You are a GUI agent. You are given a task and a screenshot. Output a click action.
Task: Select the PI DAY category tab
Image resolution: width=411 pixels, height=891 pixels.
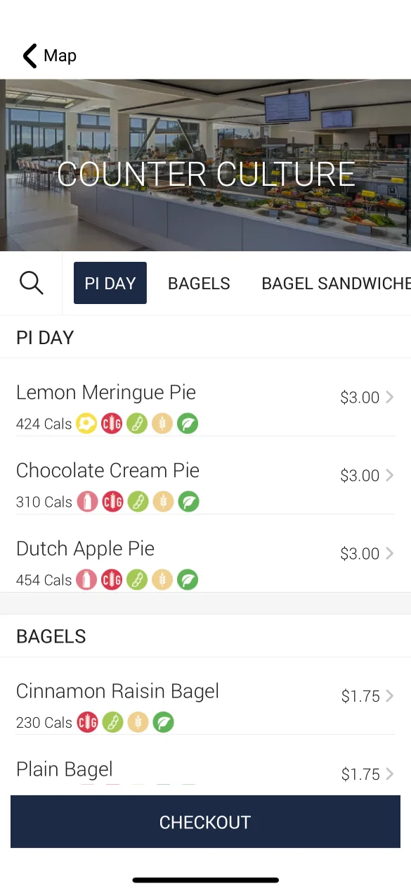pyautogui.click(x=110, y=283)
